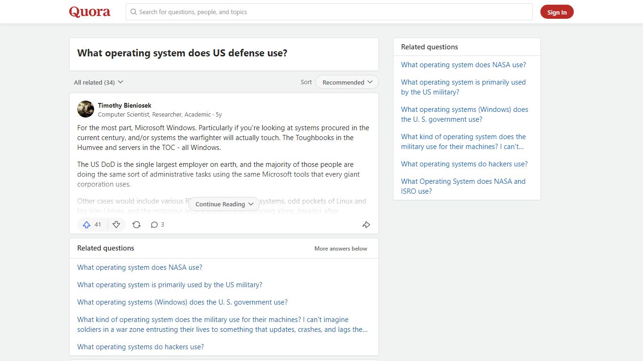Screen dimensions: 643x361
Task: Click the 'Computer Scientist, Researcher, Academic' credential
Action: (x=154, y=114)
